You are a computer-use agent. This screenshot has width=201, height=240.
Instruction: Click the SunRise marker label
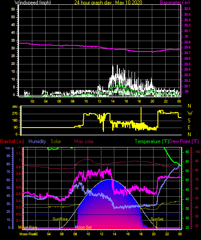(60, 219)
